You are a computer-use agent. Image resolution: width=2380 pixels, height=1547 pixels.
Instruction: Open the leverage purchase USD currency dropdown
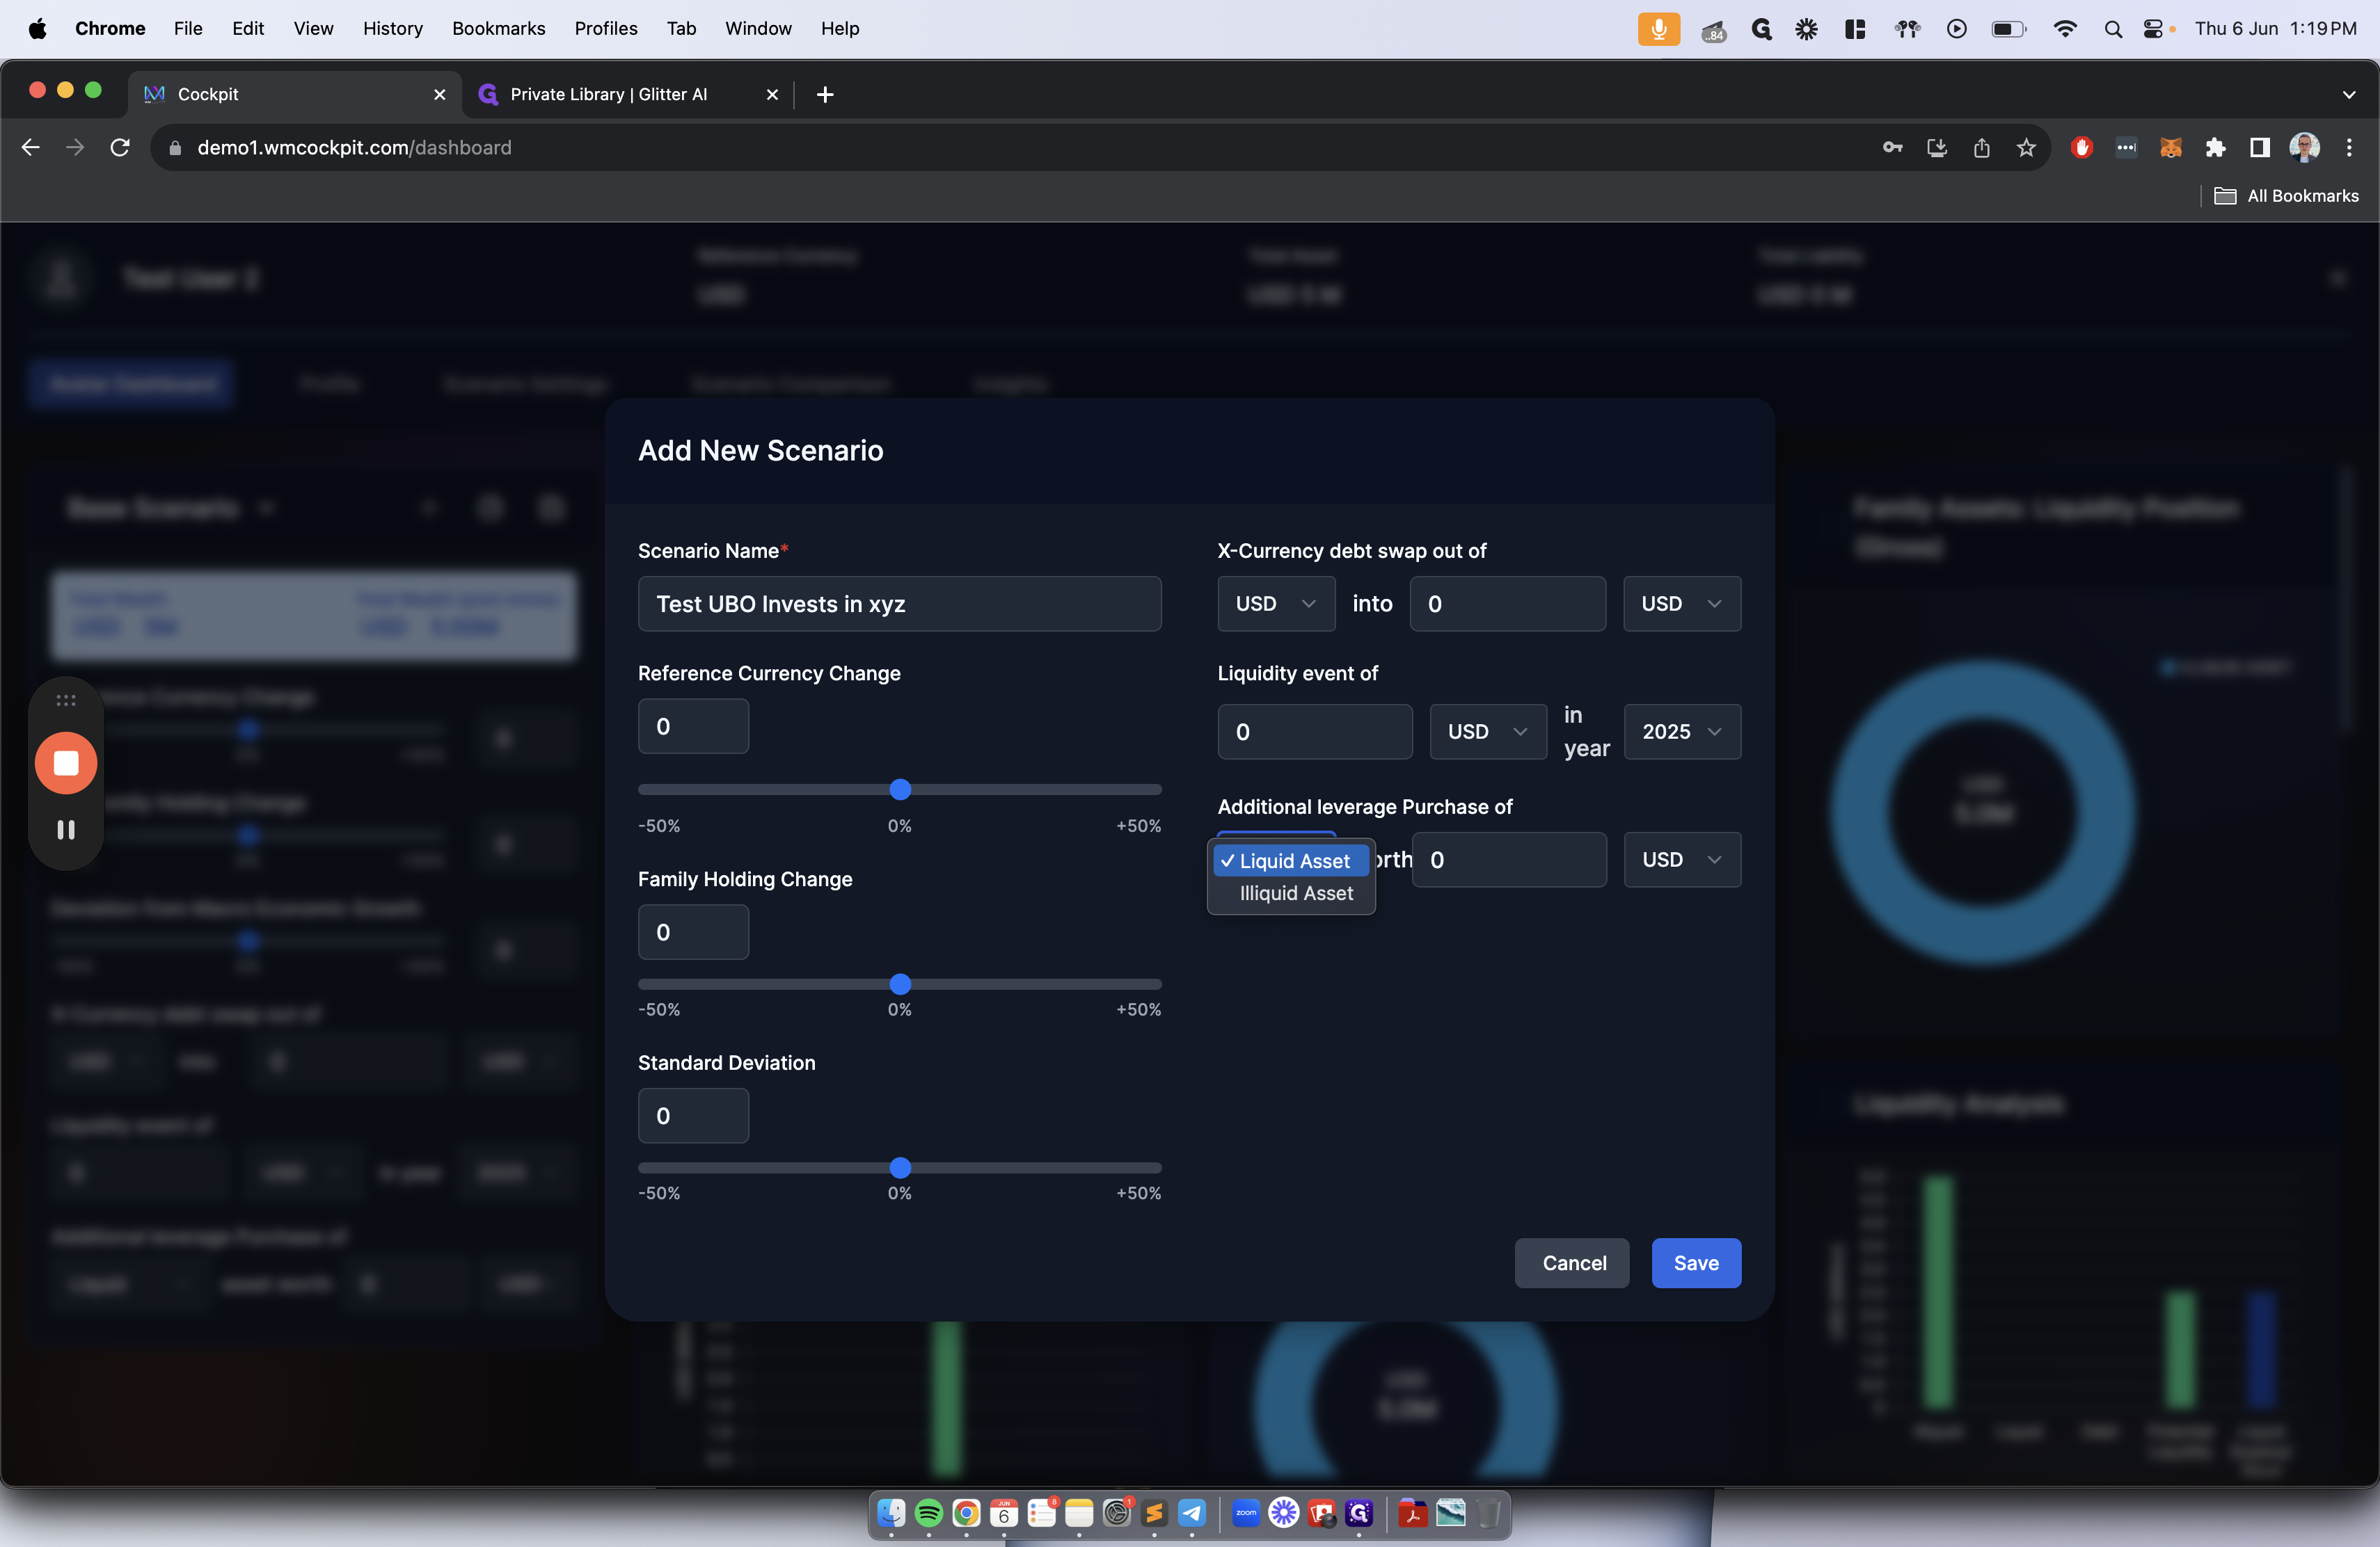coord(1682,860)
